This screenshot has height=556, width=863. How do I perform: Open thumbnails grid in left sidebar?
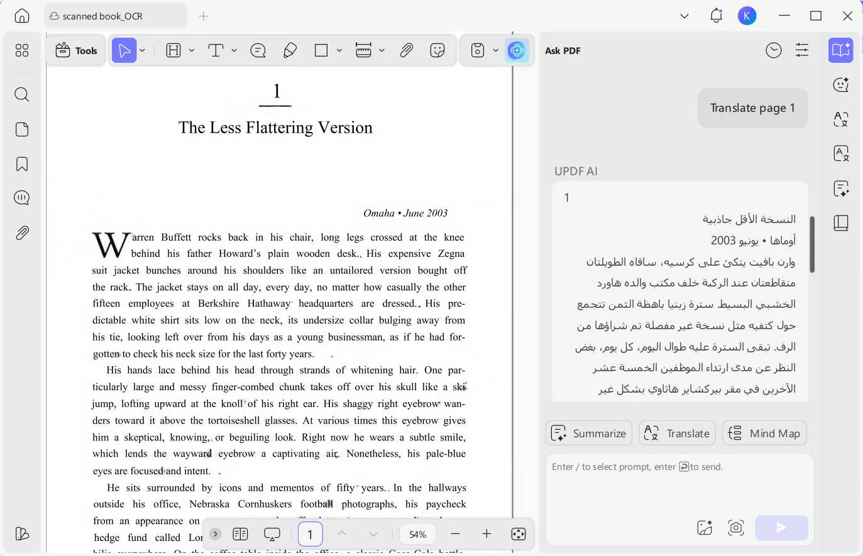point(22,50)
